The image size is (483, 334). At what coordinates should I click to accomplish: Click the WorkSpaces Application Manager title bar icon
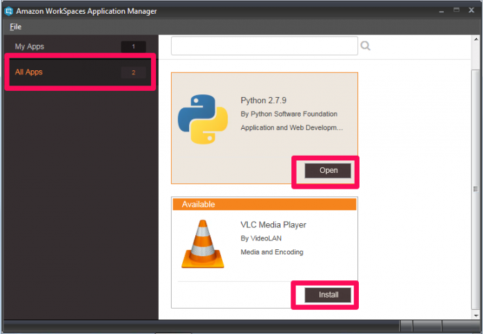pyautogui.click(x=8, y=11)
